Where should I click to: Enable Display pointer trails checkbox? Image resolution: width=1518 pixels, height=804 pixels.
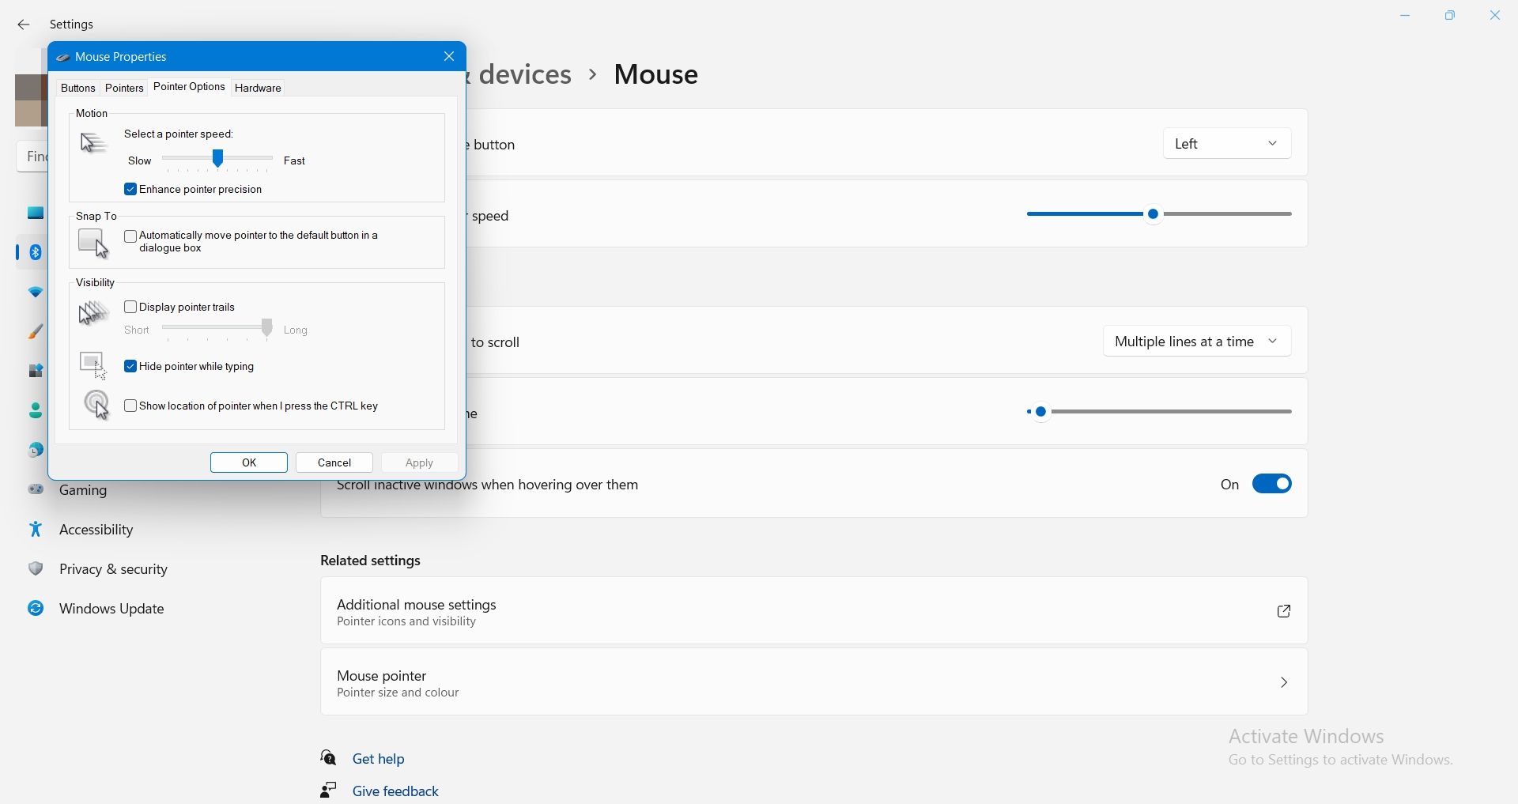coord(130,307)
